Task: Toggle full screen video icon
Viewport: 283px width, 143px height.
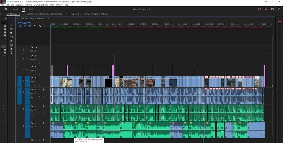Action: pos(279,9)
